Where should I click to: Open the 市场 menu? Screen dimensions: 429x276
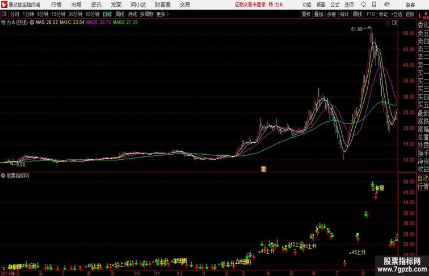click(x=77, y=5)
